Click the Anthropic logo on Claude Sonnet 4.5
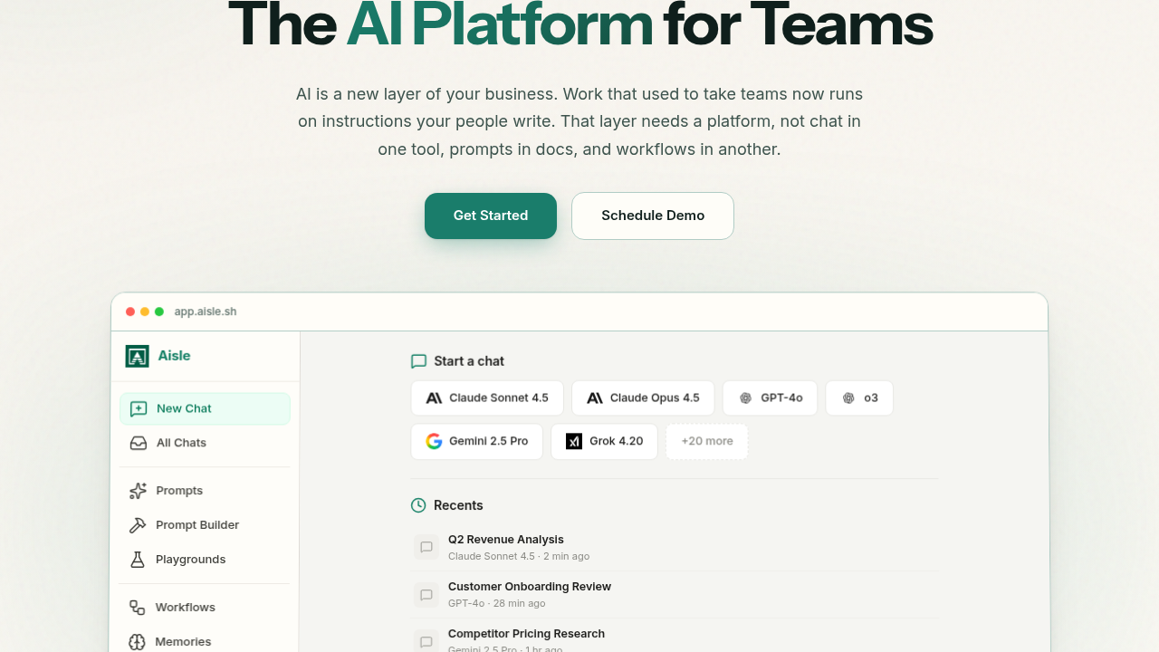 pos(435,398)
